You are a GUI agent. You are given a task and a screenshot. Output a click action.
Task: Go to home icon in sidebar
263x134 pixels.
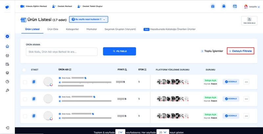[7, 47]
